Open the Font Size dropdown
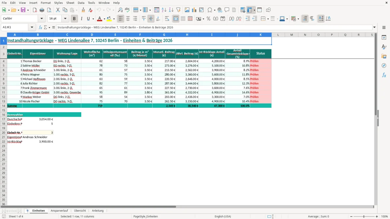The image size is (390, 219). point(65,19)
